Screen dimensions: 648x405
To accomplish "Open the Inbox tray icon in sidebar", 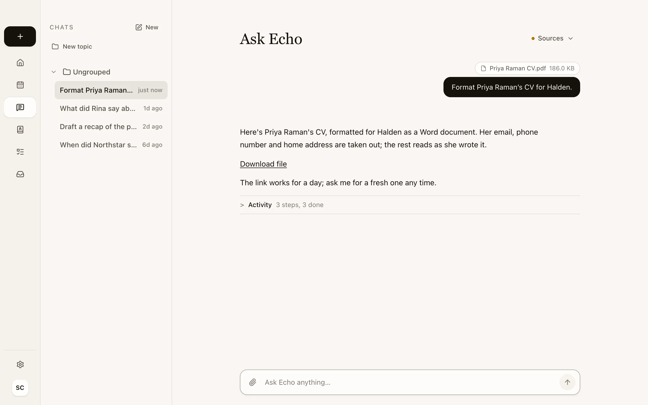I will click(x=20, y=174).
